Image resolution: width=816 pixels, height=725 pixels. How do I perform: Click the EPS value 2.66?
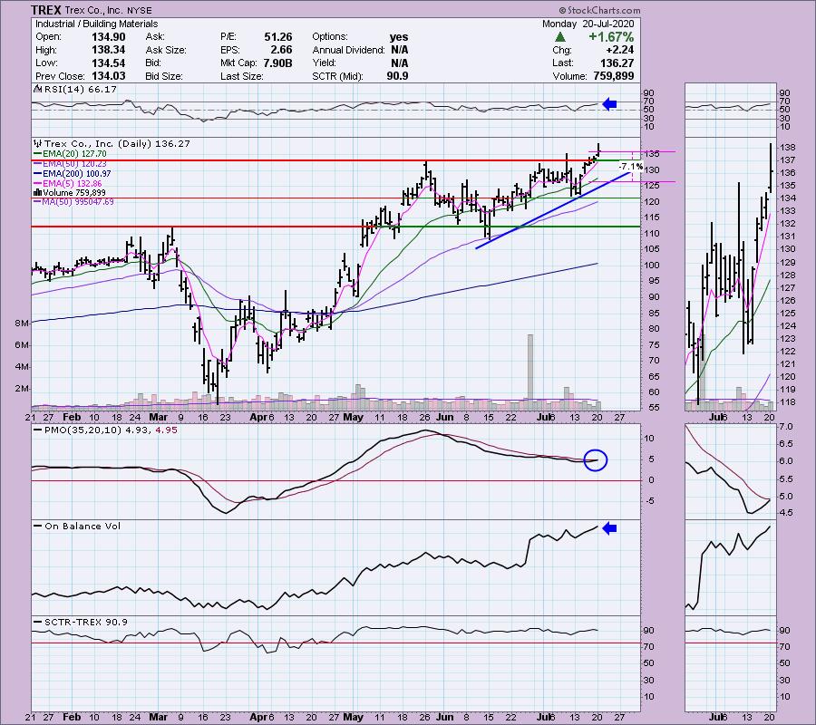[282, 50]
